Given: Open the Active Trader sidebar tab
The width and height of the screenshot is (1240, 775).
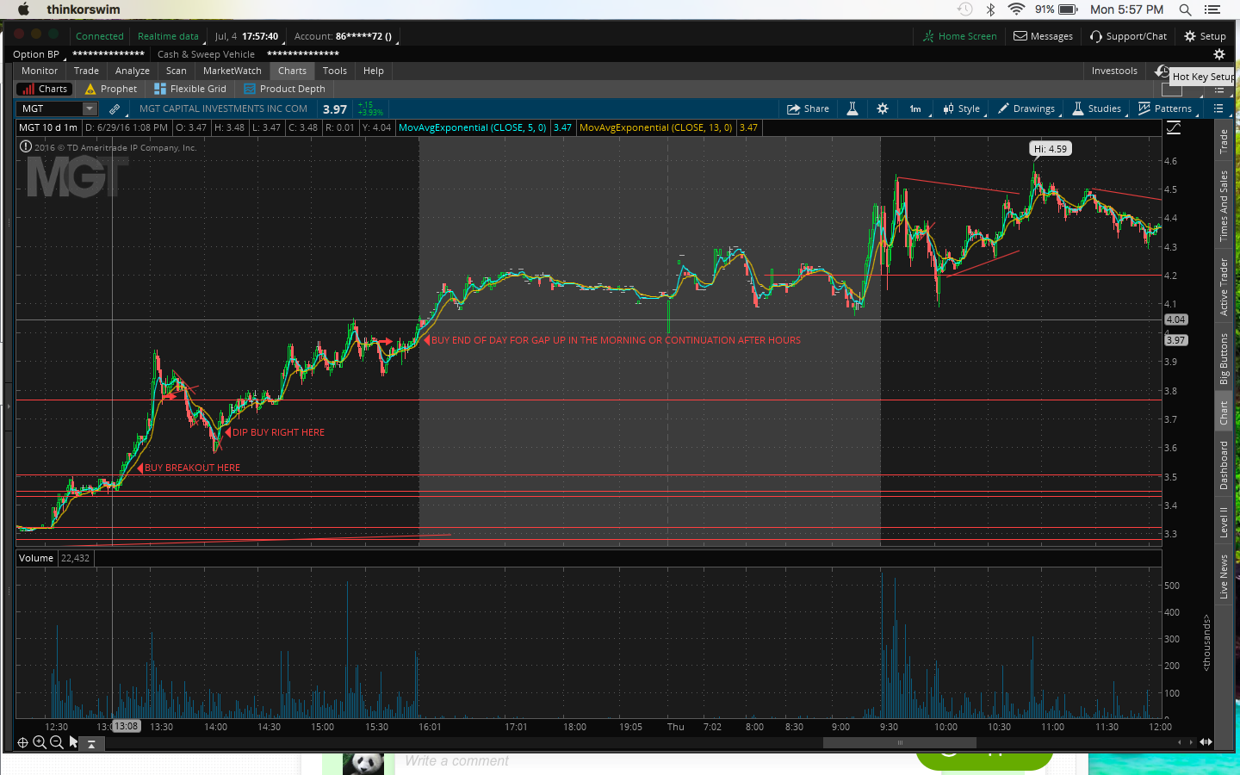Looking at the screenshot, I should [1224, 287].
